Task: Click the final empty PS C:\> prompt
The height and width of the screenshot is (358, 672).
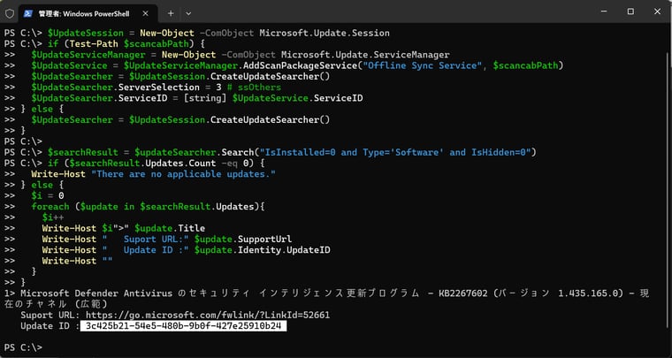Action: tap(24, 347)
